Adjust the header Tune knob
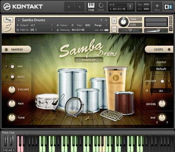Screen dimensions: 175x152 point(123,22)
